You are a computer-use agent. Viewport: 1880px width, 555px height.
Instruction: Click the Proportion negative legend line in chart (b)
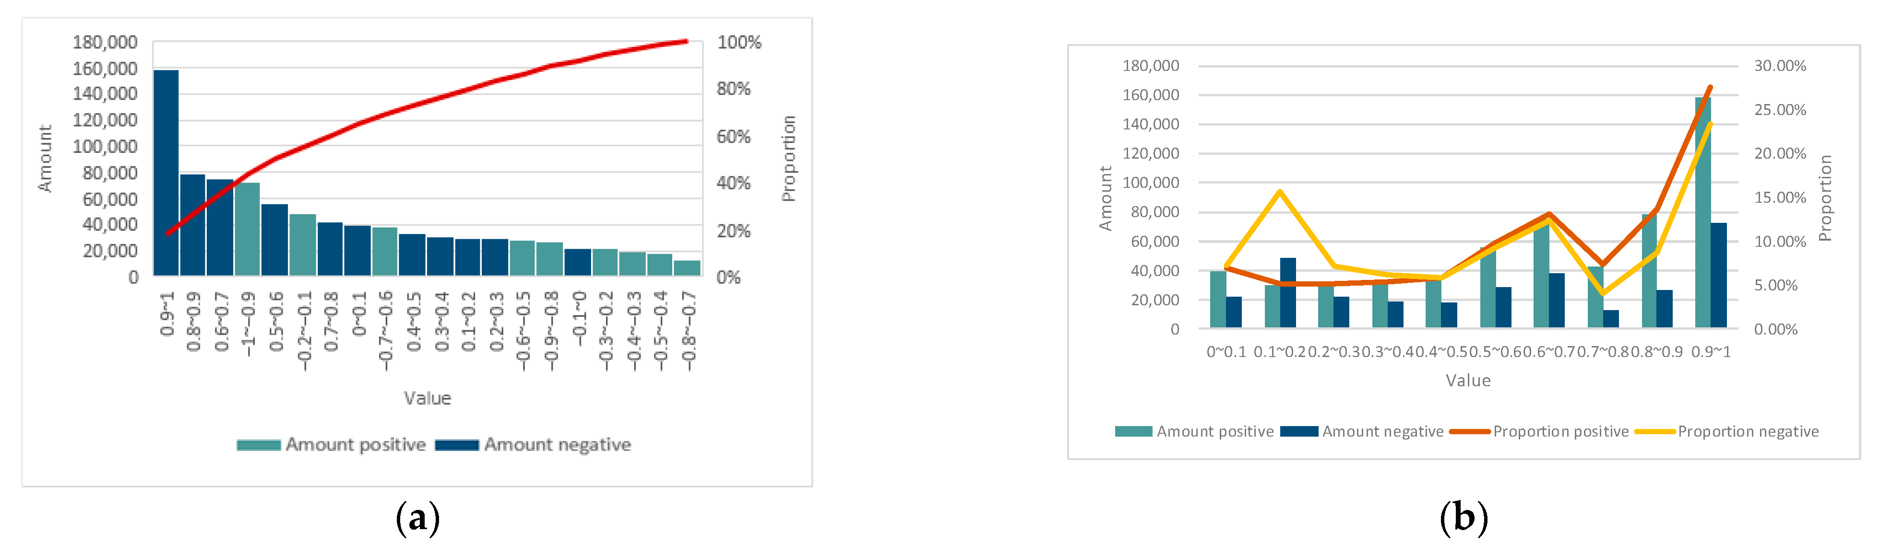coord(1654,432)
